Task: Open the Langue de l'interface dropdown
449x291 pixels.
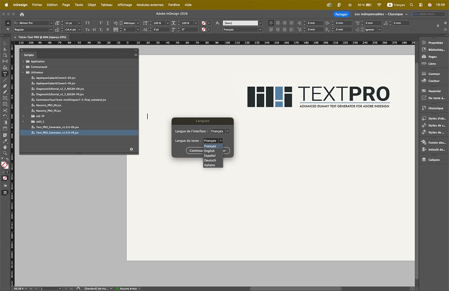Action: tap(220, 131)
